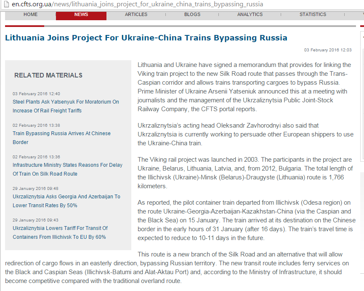
Task: Open Ukrzaliznytsia Lowers Tariff For Transit link
Action: pos(60,232)
